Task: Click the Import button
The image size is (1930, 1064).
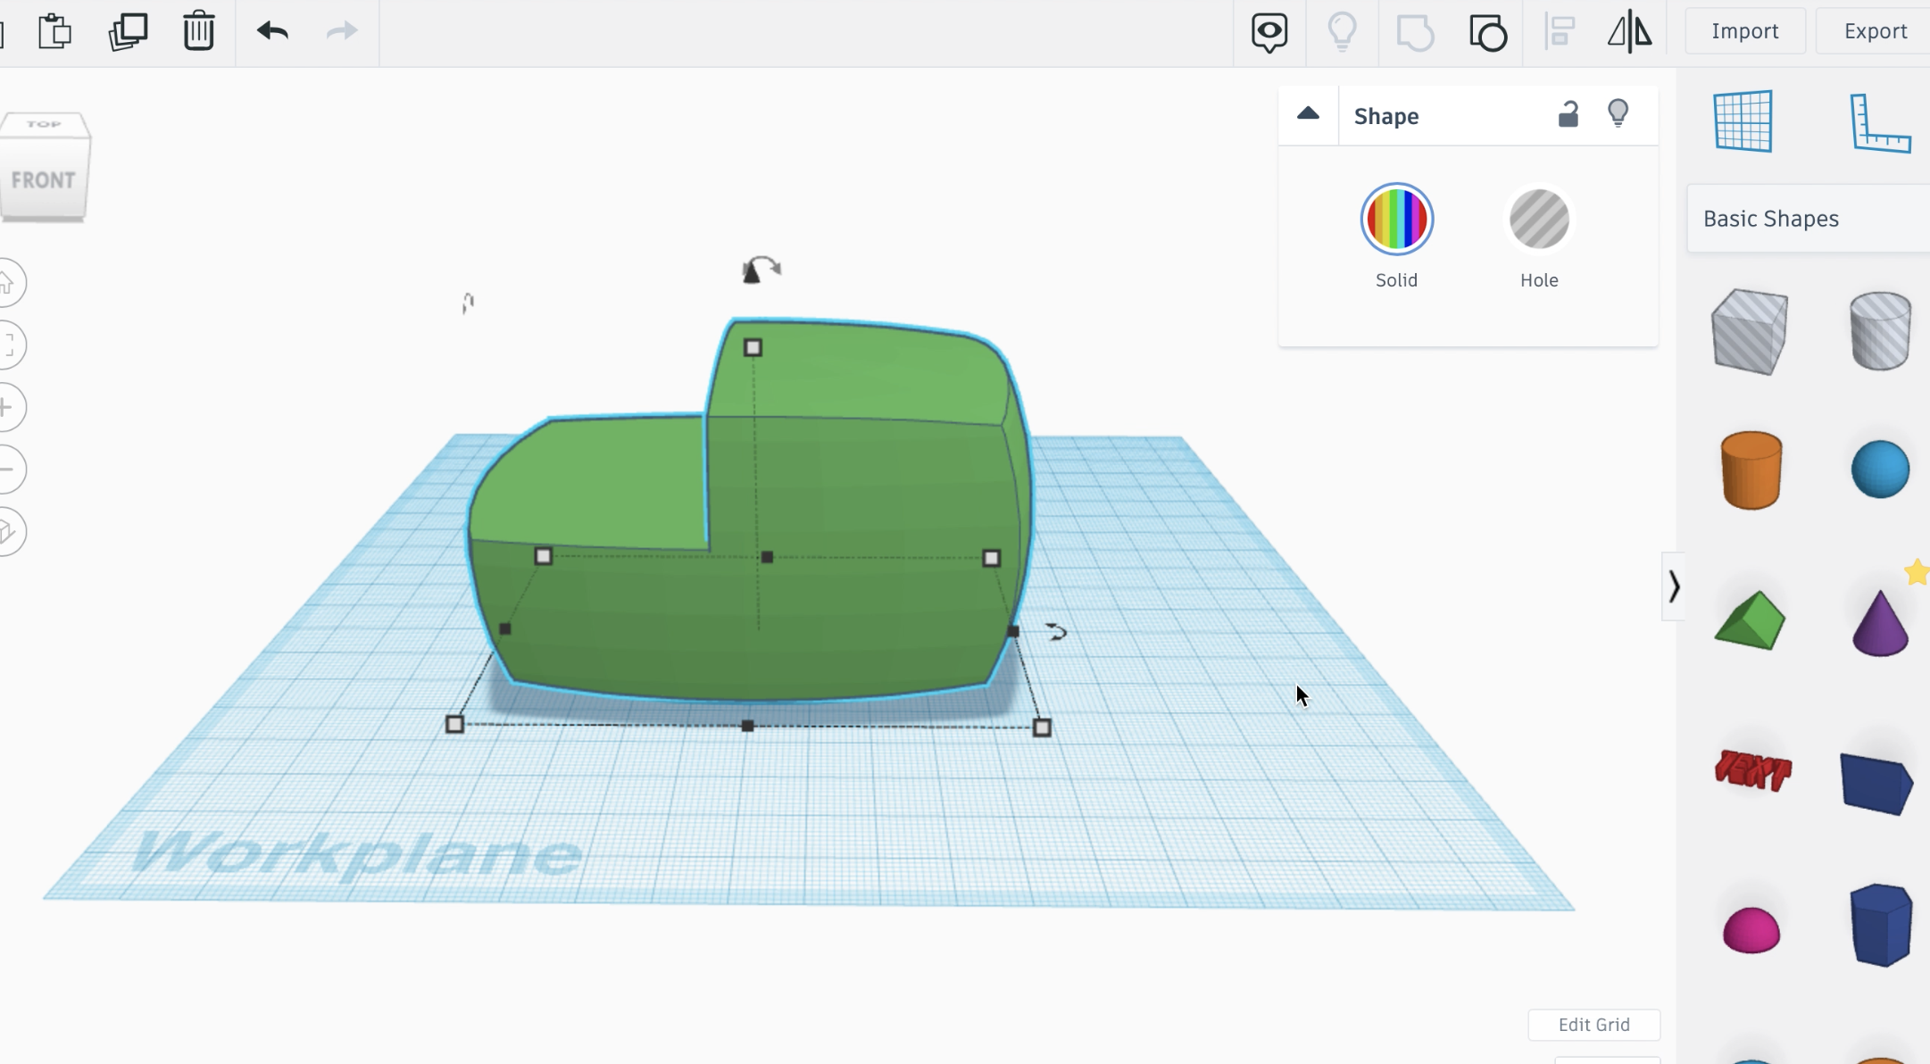Action: click(1744, 31)
